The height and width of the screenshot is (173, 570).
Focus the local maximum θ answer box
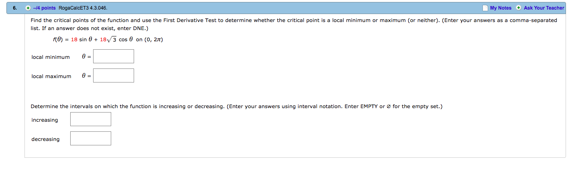coord(114,76)
